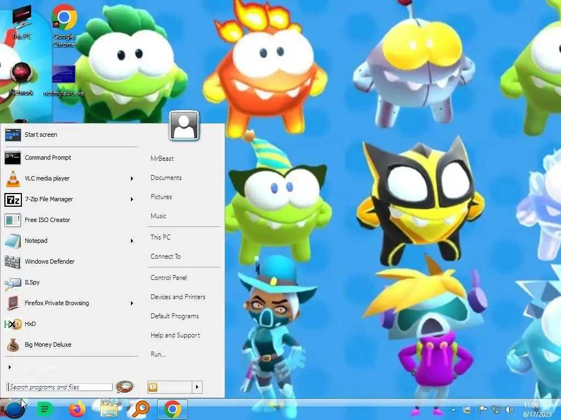
Task: Expand VLC media player jump list arrow
Action: coord(131,178)
